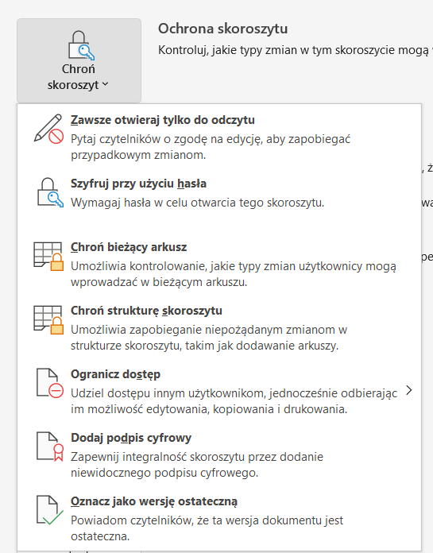
Task: Open the Ogranicz dostęp submenu
Action: click(219, 391)
